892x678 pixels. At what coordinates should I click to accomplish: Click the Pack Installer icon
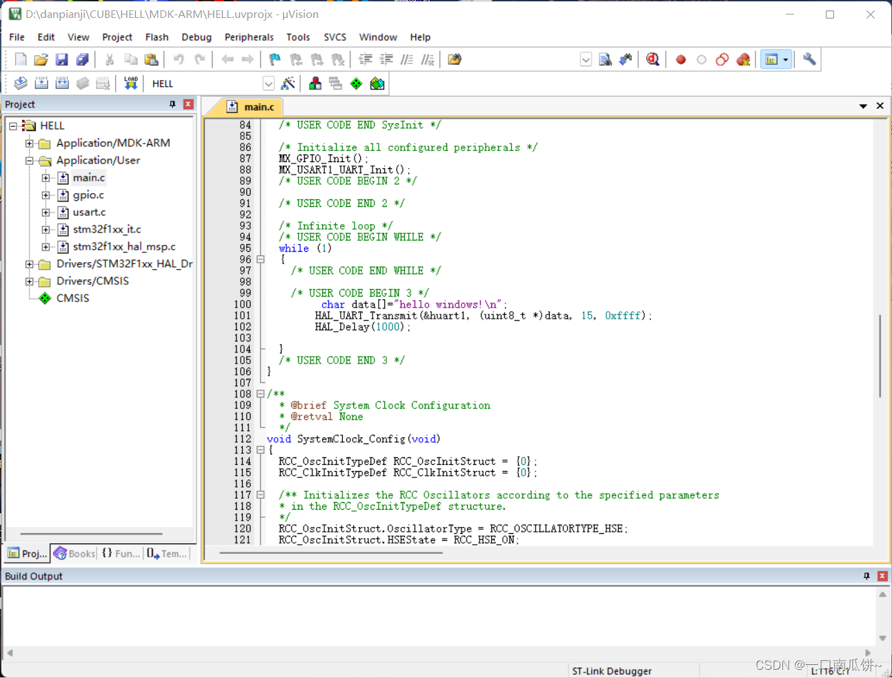(x=377, y=83)
